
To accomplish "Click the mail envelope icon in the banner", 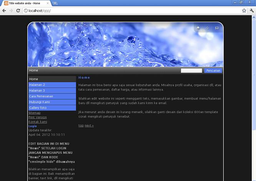I will tap(217, 28).
